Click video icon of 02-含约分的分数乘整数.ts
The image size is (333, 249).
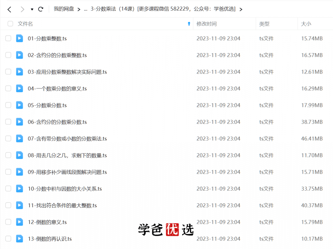pos(20,55)
